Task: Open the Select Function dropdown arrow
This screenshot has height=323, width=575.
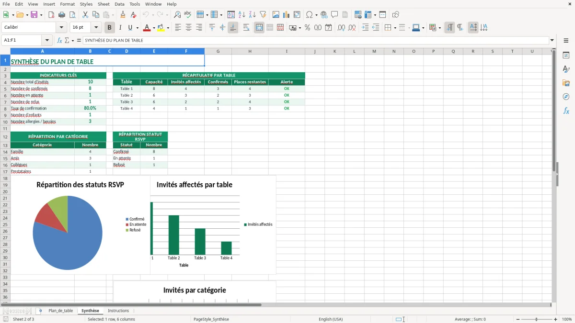Action: point(72,41)
